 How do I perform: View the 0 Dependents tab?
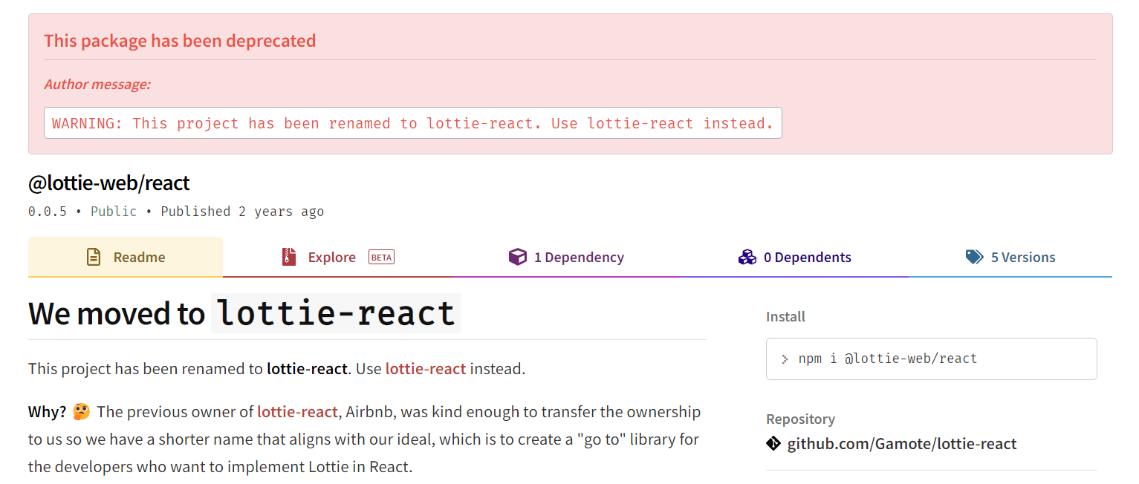coord(794,257)
